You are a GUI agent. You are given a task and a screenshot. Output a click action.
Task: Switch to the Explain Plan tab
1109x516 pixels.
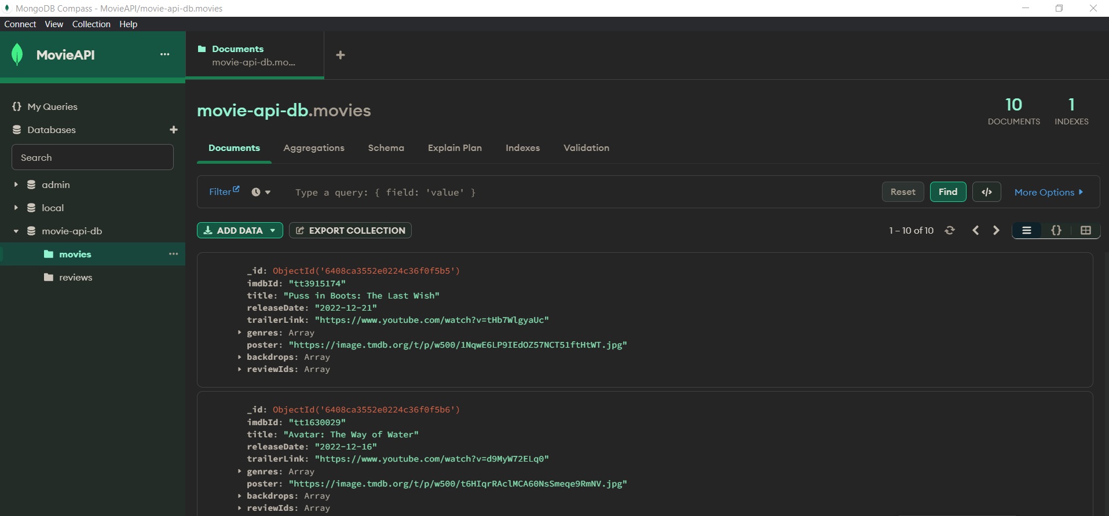pyautogui.click(x=455, y=148)
